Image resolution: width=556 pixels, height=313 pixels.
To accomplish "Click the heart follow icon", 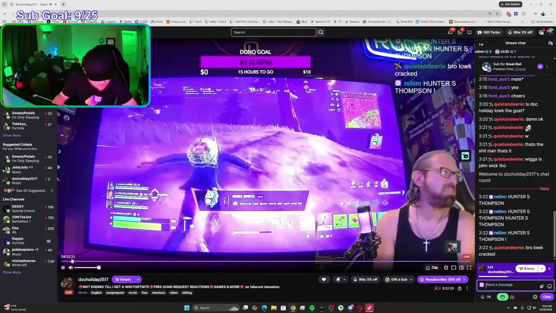I will (x=324, y=280).
